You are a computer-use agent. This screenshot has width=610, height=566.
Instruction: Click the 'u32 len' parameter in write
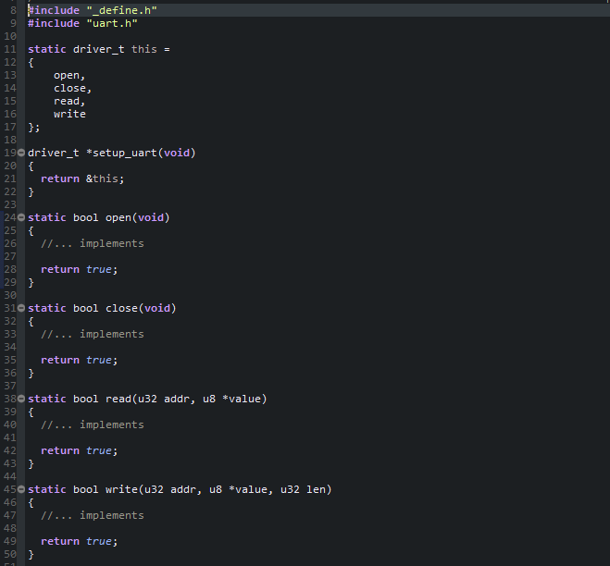(x=303, y=489)
